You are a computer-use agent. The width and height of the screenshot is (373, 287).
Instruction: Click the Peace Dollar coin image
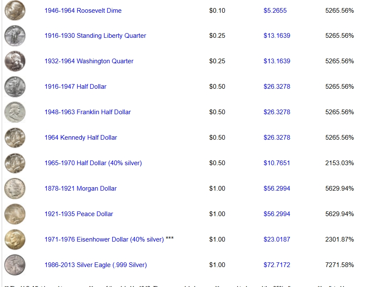click(14, 214)
